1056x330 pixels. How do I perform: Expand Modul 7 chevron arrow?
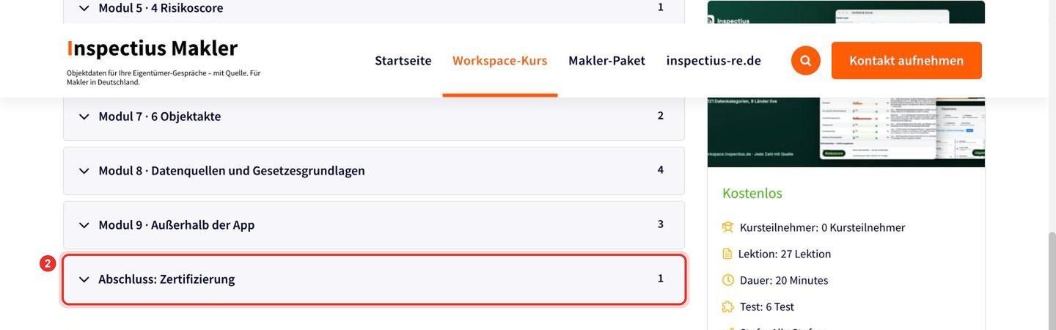pos(84,117)
